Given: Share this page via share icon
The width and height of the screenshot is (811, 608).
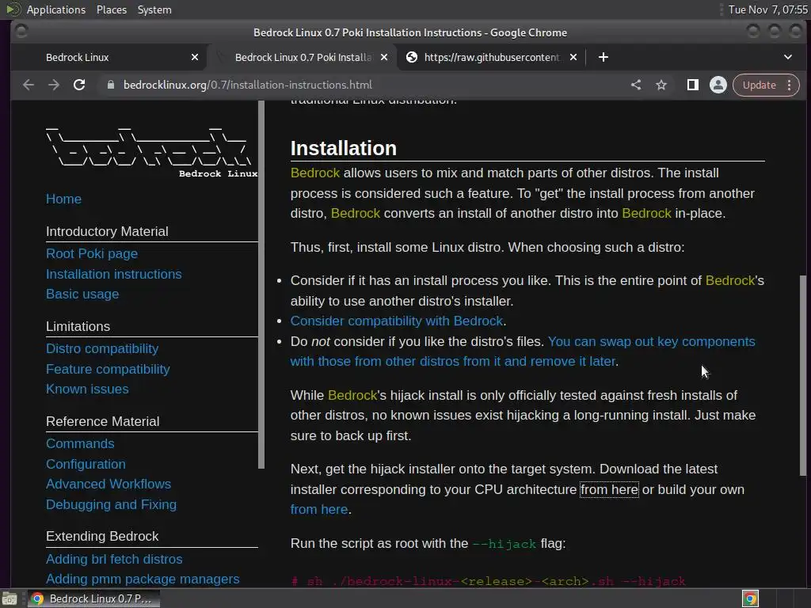Looking at the screenshot, I should coord(636,85).
